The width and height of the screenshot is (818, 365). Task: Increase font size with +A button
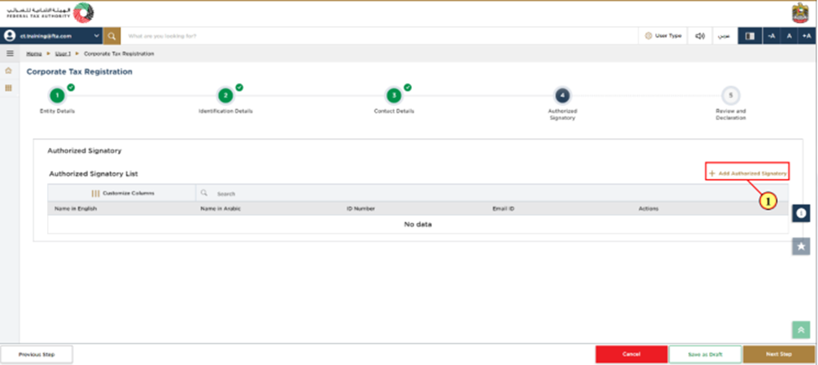click(x=806, y=36)
